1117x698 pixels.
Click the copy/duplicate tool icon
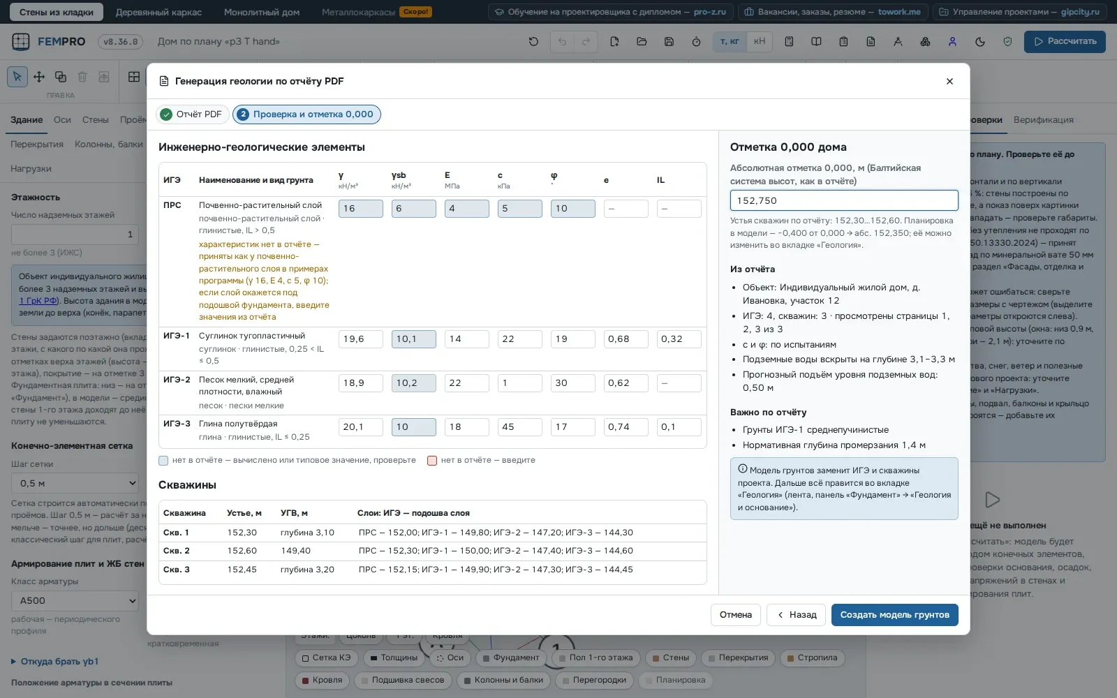(x=61, y=77)
